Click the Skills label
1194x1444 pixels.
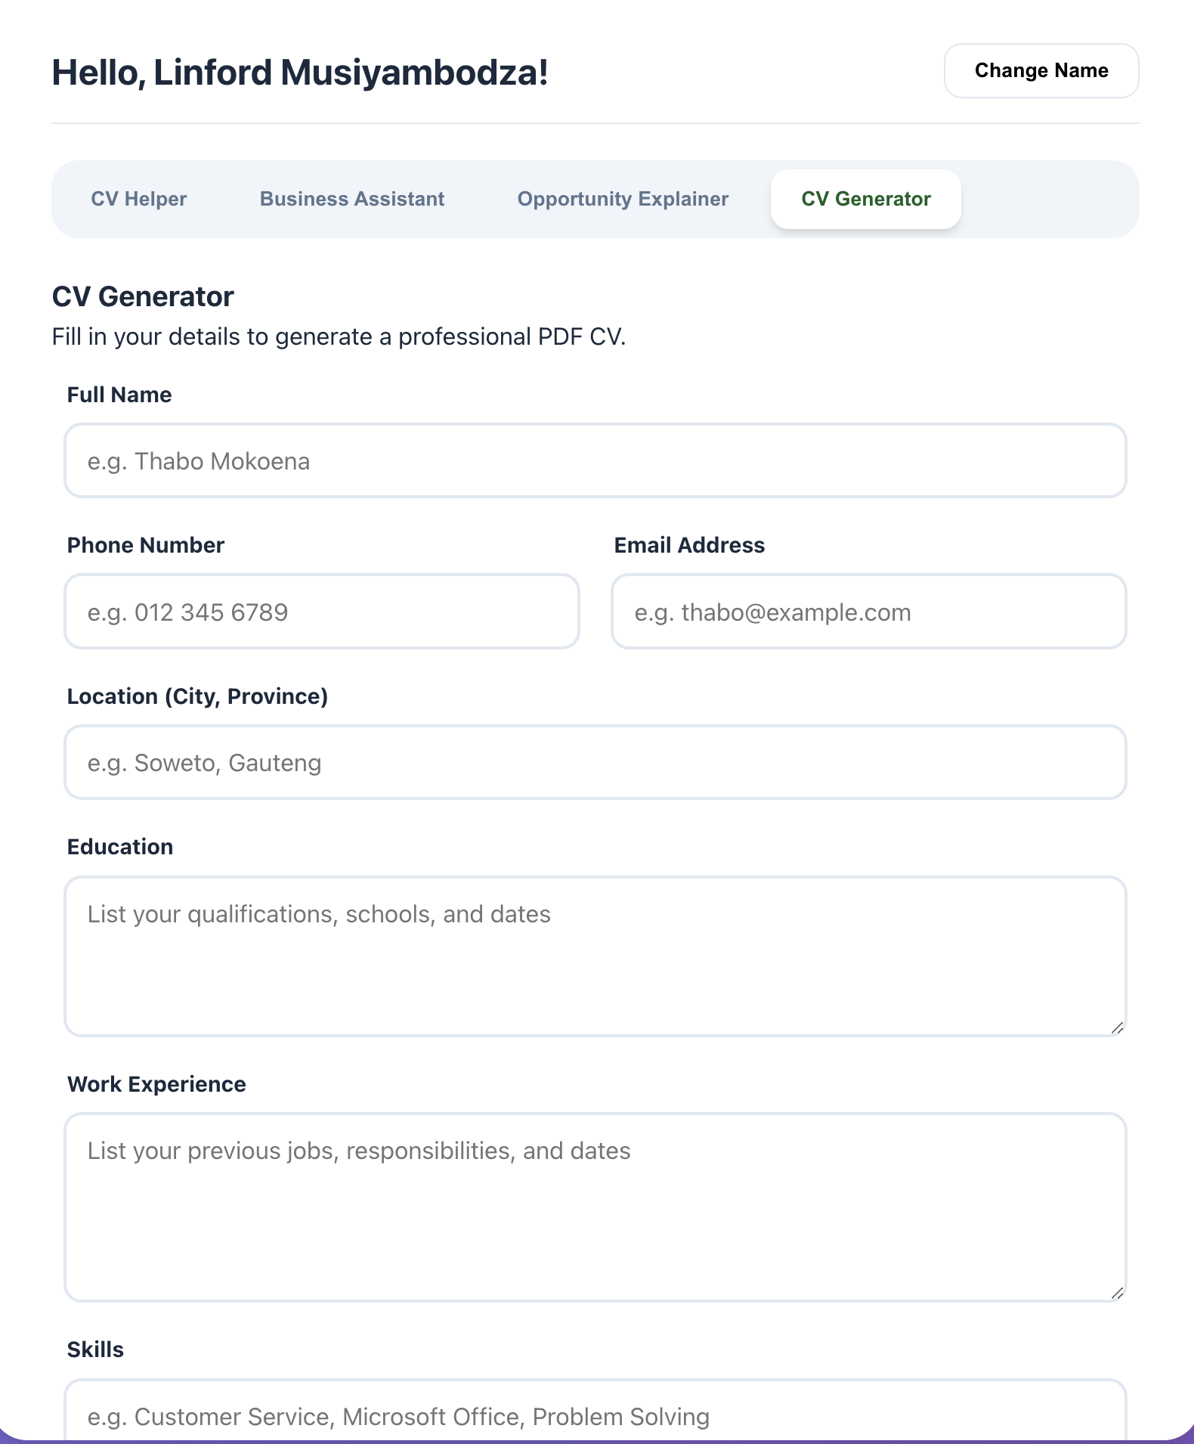coord(95,1349)
